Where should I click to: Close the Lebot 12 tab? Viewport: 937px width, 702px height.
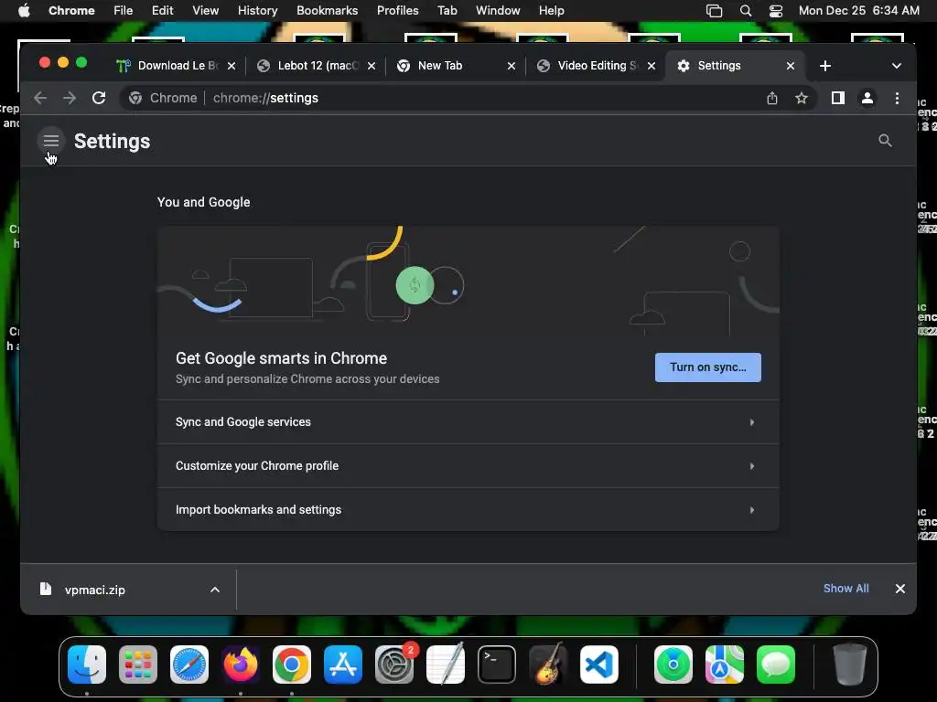[372, 66]
